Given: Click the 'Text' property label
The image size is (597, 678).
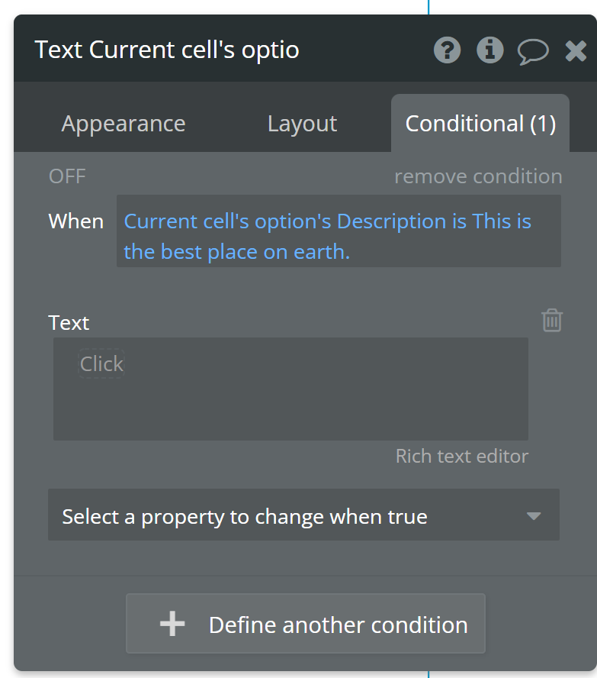Looking at the screenshot, I should pyautogui.click(x=69, y=323).
